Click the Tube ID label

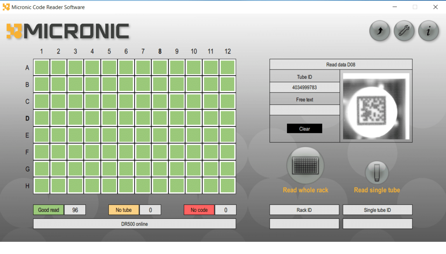point(304,77)
